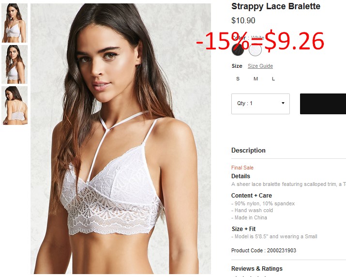Select the white color swatch

click(x=255, y=50)
